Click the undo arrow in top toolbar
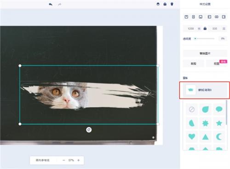Viewport: 230px width, 169px height. (51, 4)
